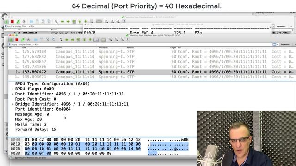Sort by Source column header
The image size is (296, 166).
point(59,48)
